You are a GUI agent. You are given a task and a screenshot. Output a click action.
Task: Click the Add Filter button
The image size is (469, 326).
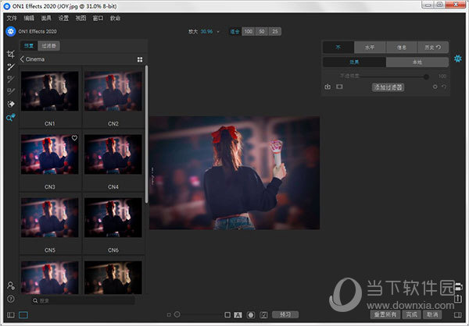coord(388,87)
